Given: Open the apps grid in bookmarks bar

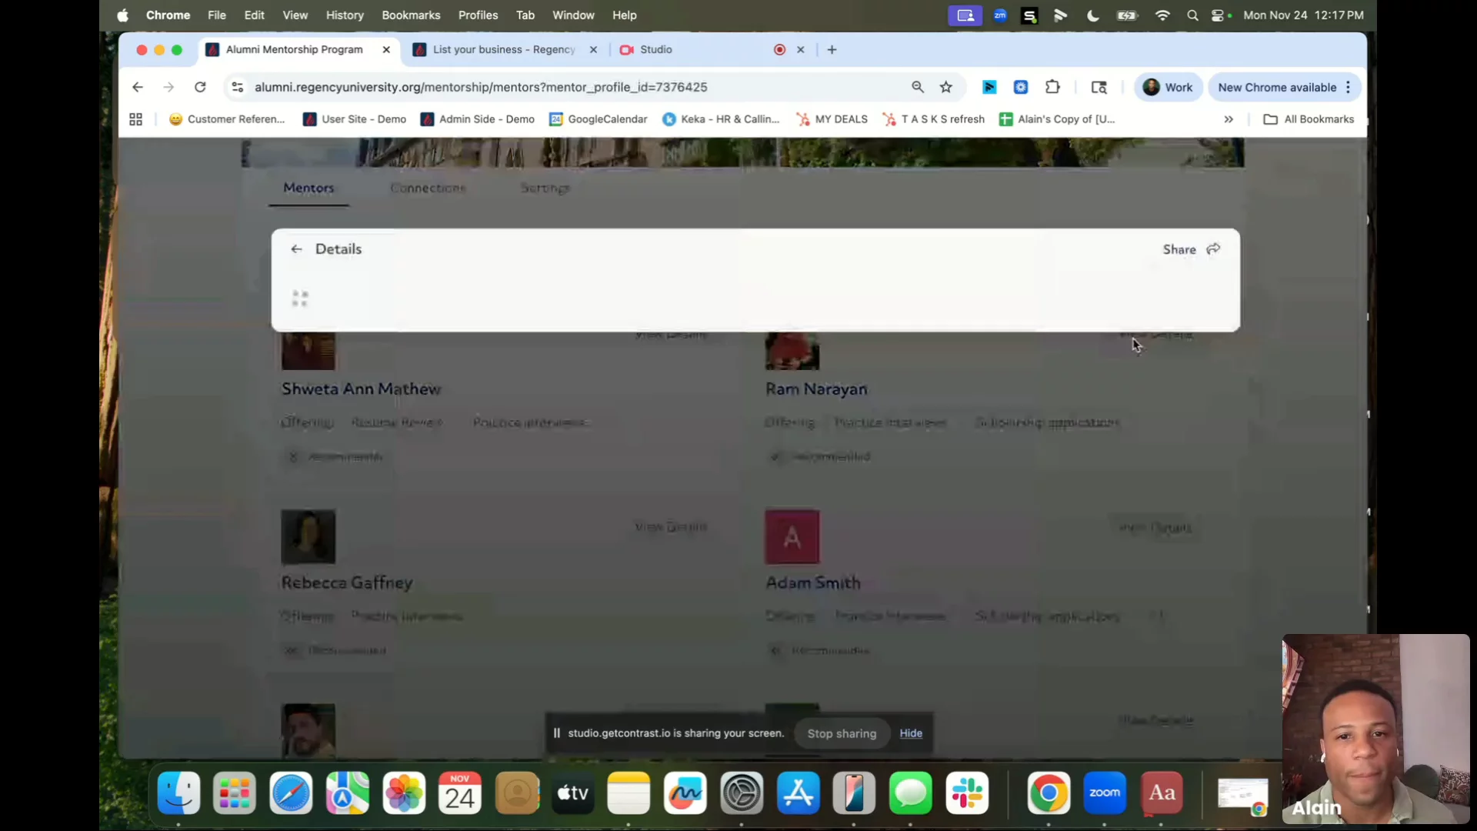Looking at the screenshot, I should (x=136, y=119).
